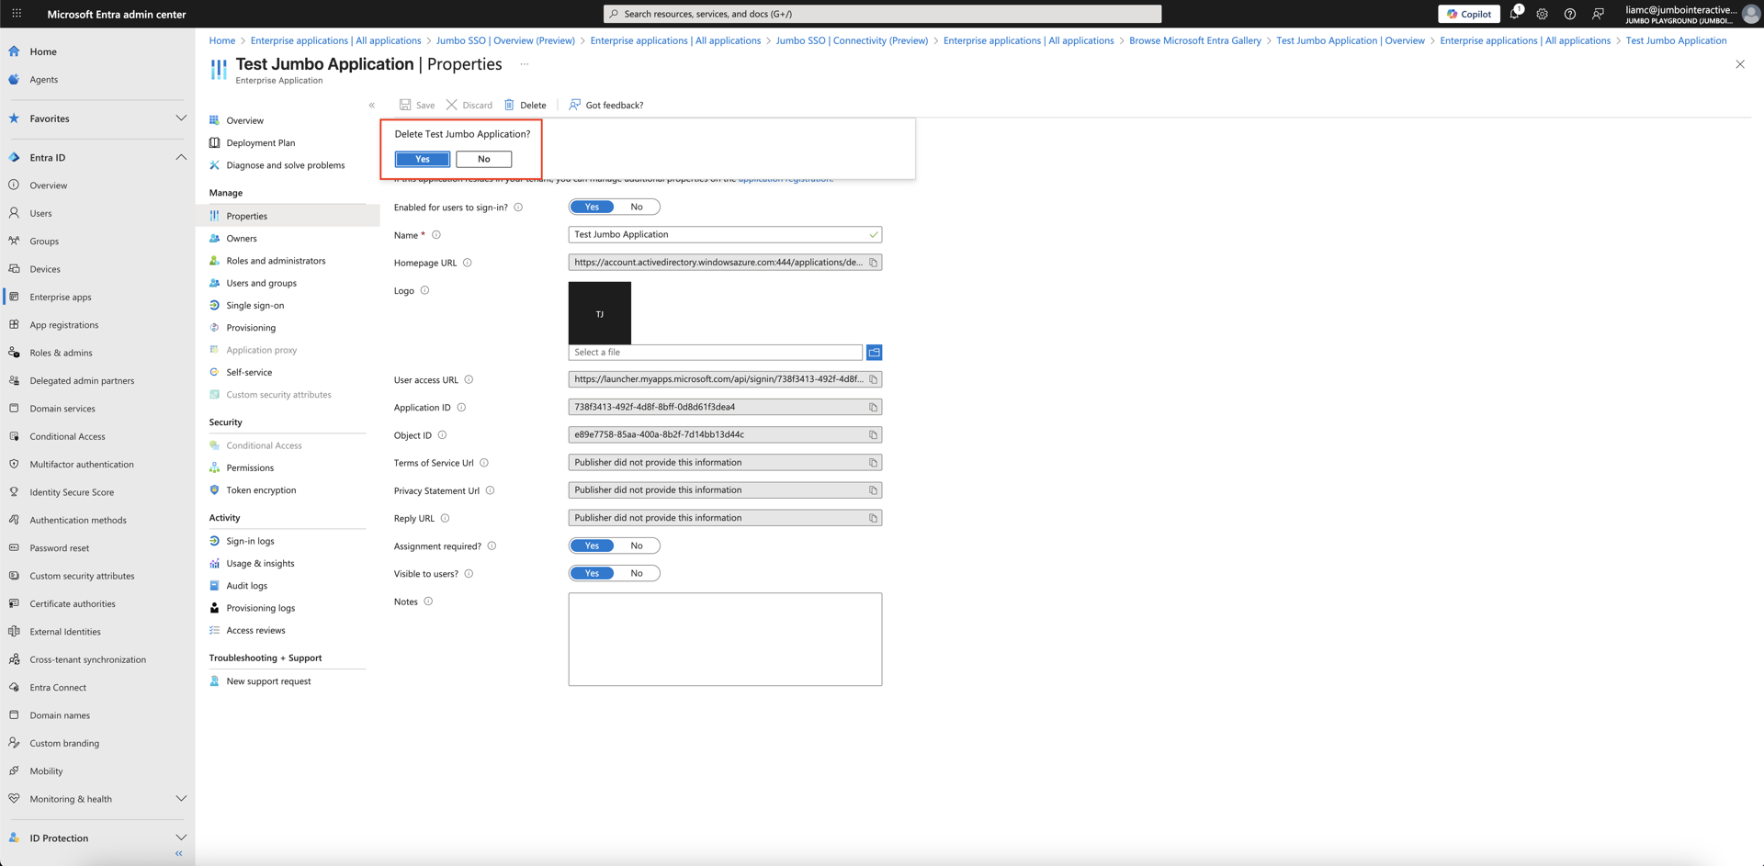Collapse the resource menu chevron

click(x=372, y=105)
